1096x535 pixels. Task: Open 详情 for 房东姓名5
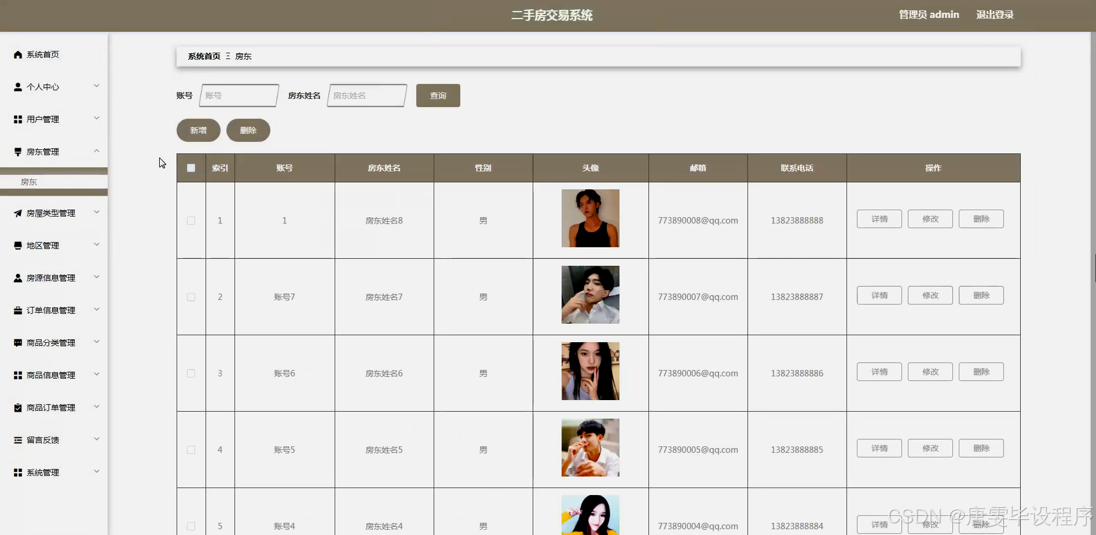click(879, 448)
